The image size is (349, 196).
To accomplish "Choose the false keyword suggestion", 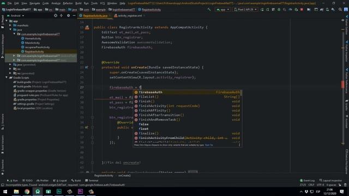I will click(x=188, y=124).
